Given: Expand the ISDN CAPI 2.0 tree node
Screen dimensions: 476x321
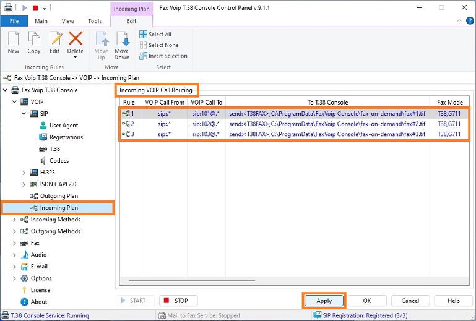Looking at the screenshot, I should pyautogui.click(x=24, y=184).
